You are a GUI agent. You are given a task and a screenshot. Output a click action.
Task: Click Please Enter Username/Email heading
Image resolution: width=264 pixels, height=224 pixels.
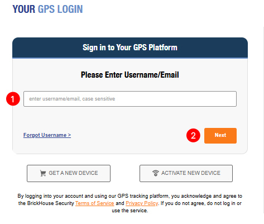130,75
